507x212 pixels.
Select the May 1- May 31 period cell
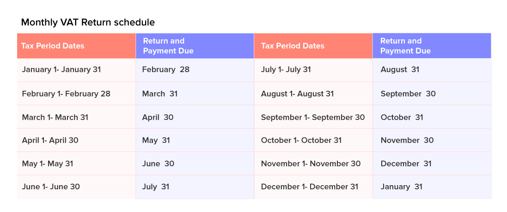[48, 164]
